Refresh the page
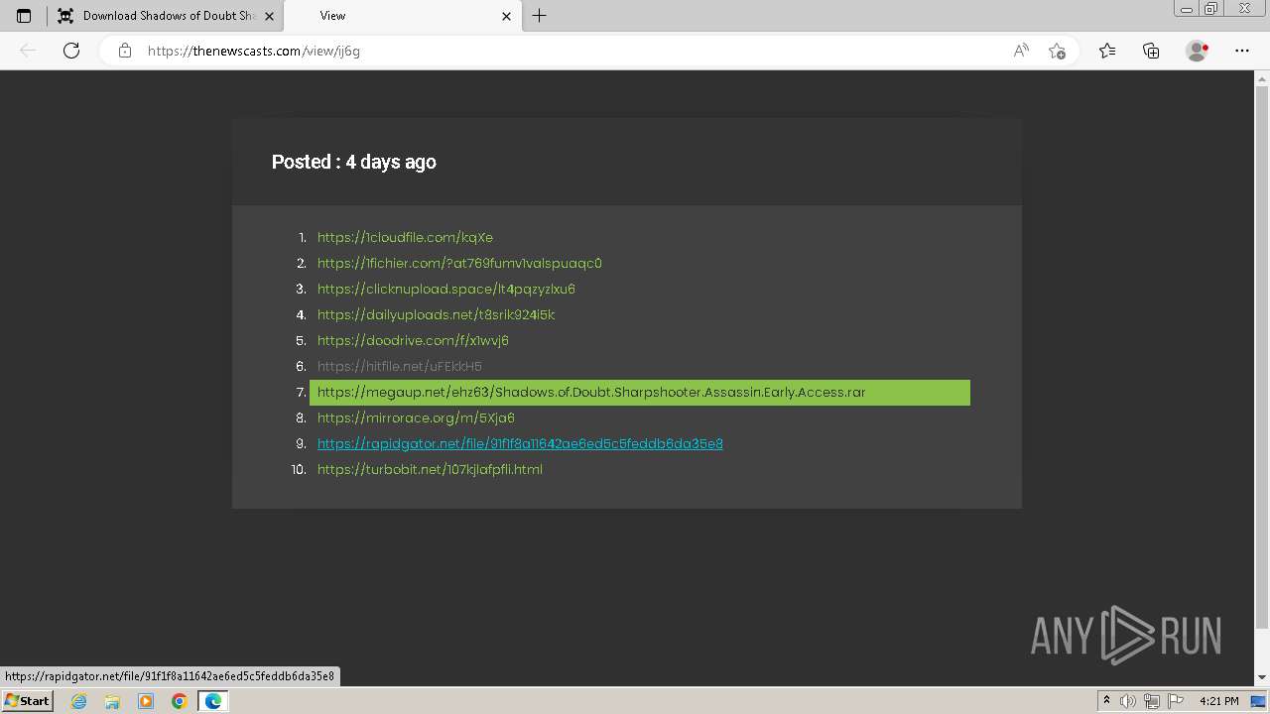The width and height of the screenshot is (1270, 714). 71,51
